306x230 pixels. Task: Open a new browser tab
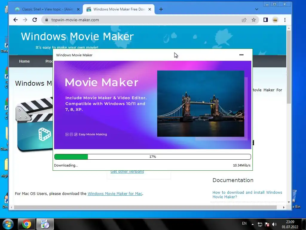[161, 9]
